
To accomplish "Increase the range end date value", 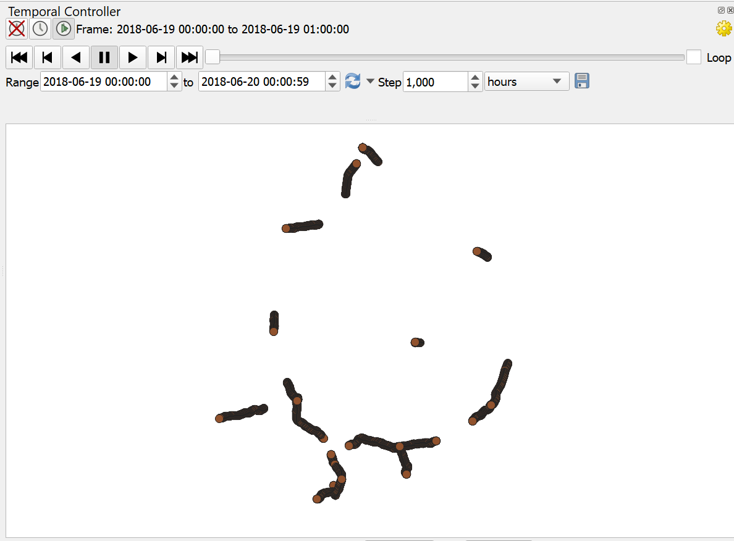I will pos(332,77).
